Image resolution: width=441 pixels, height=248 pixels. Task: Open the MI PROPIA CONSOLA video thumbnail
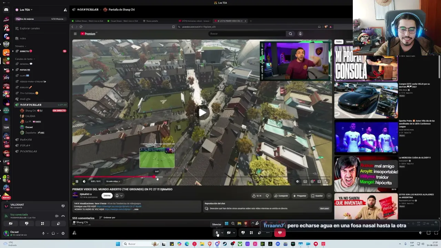[366, 64]
